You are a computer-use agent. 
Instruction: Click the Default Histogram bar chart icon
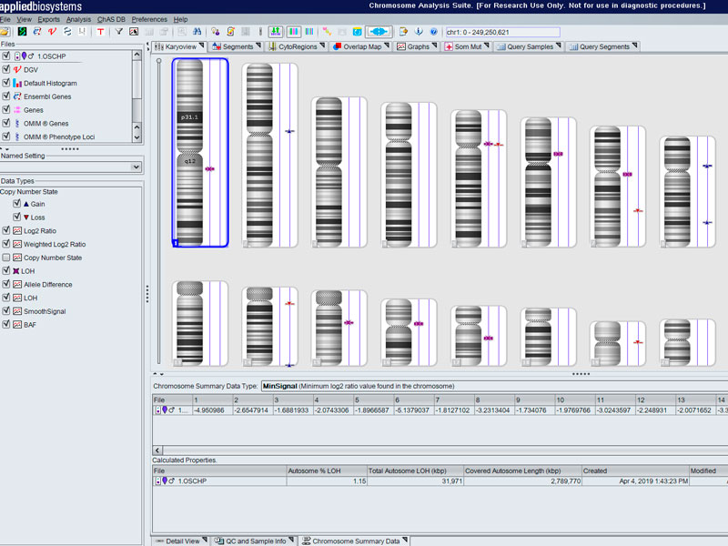(x=17, y=83)
